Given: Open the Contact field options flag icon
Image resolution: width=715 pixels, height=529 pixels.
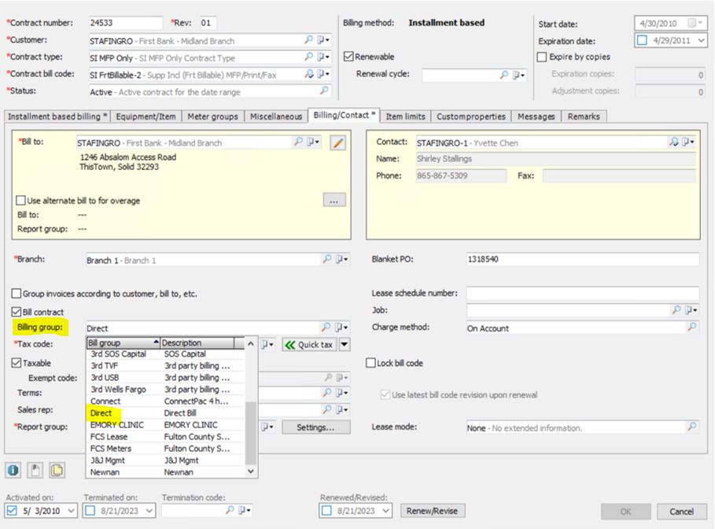Looking at the screenshot, I should coord(688,142).
